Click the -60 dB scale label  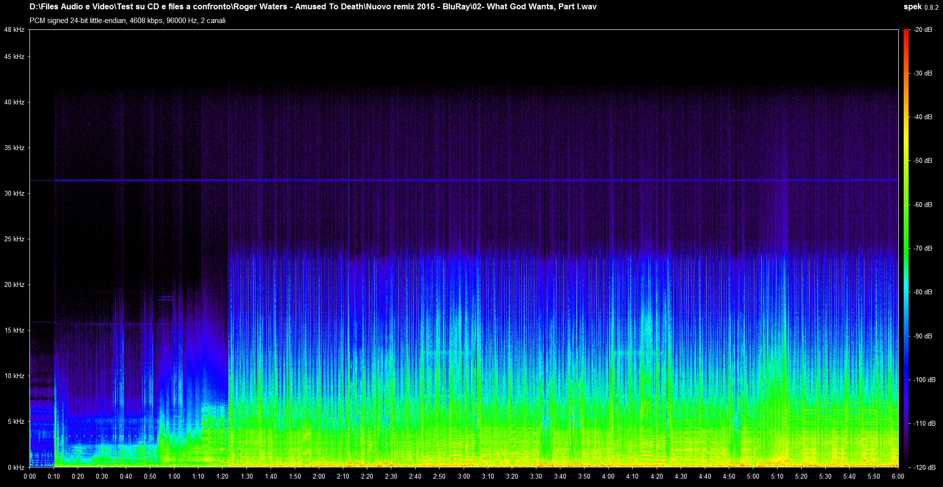tap(922, 205)
